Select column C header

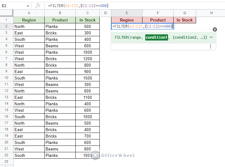(x=87, y=13)
